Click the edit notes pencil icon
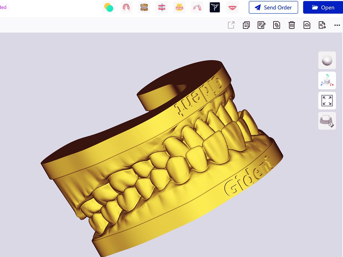343x257 pixels. 261,25
